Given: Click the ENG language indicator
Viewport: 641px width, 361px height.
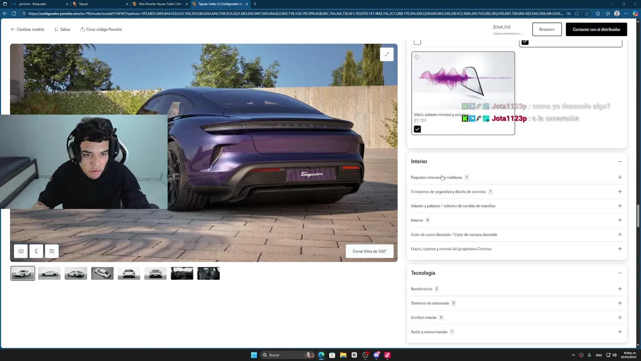Looking at the screenshot, I should click(598, 355).
